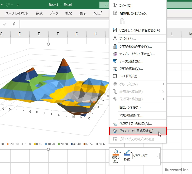This screenshot has height=174, width=192.
Task: Click the 3-D Rotation cube icon
Action: tap(115, 76)
